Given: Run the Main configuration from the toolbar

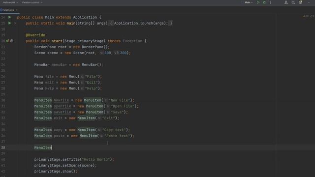Looking at the screenshot, I should click(258, 2).
